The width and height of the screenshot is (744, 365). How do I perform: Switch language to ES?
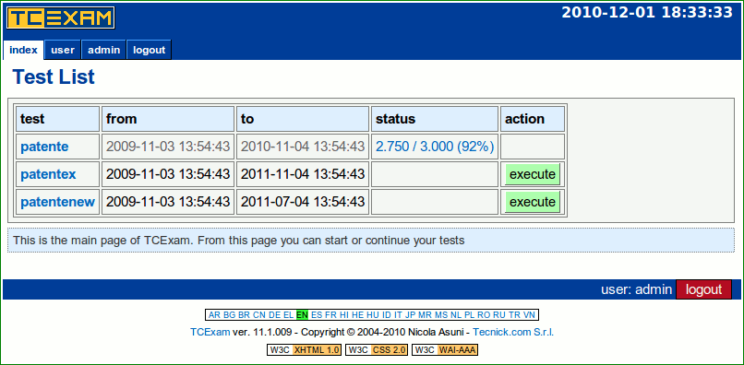(x=317, y=314)
